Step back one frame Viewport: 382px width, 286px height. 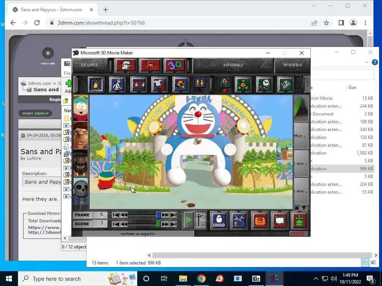pyautogui.click(x=124, y=215)
